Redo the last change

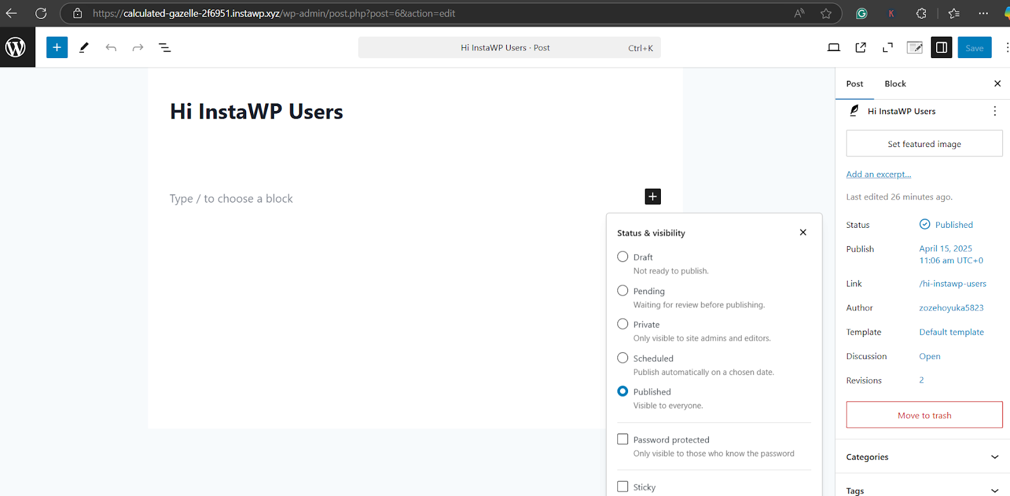pos(138,47)
